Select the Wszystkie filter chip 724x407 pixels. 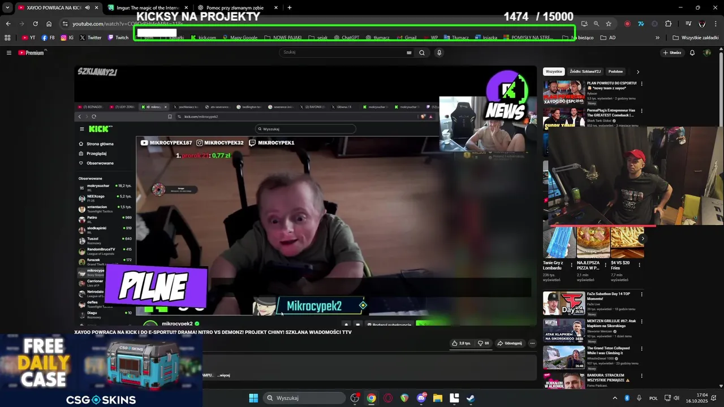click(554, 72)
